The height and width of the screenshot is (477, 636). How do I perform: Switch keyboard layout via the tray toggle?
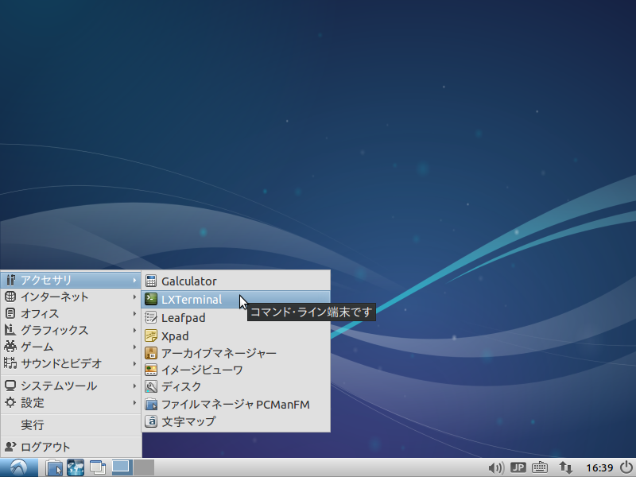pos(541,467)
